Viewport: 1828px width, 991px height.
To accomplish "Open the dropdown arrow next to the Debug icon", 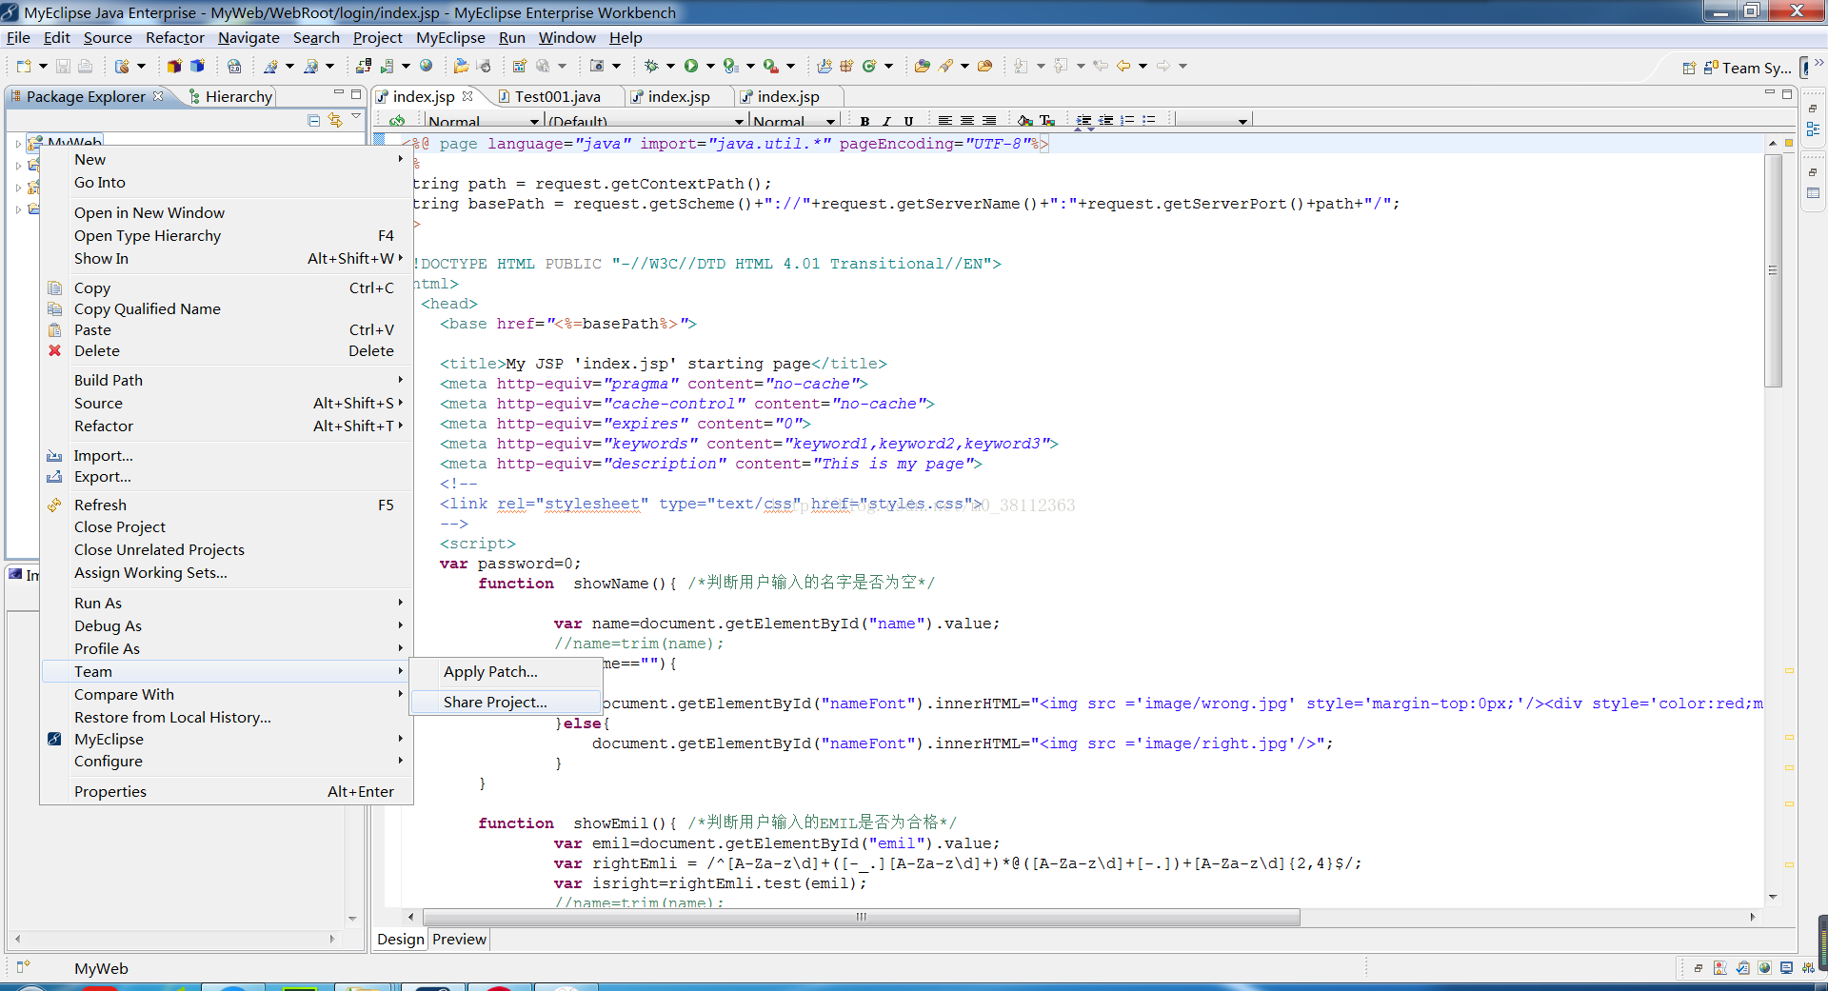I will tap(670, 66).
